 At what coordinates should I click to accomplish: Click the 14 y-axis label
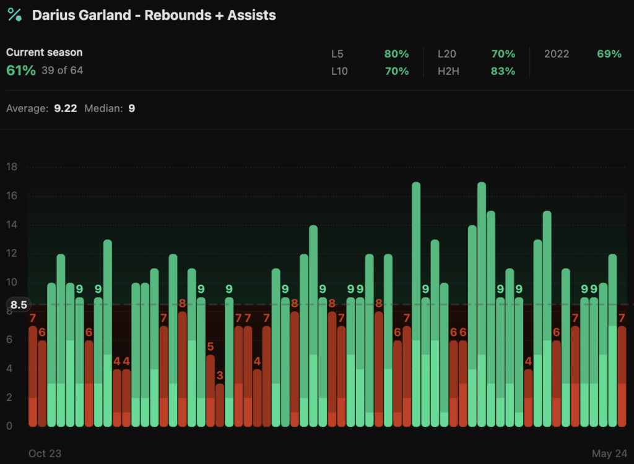tap(12, 225)
